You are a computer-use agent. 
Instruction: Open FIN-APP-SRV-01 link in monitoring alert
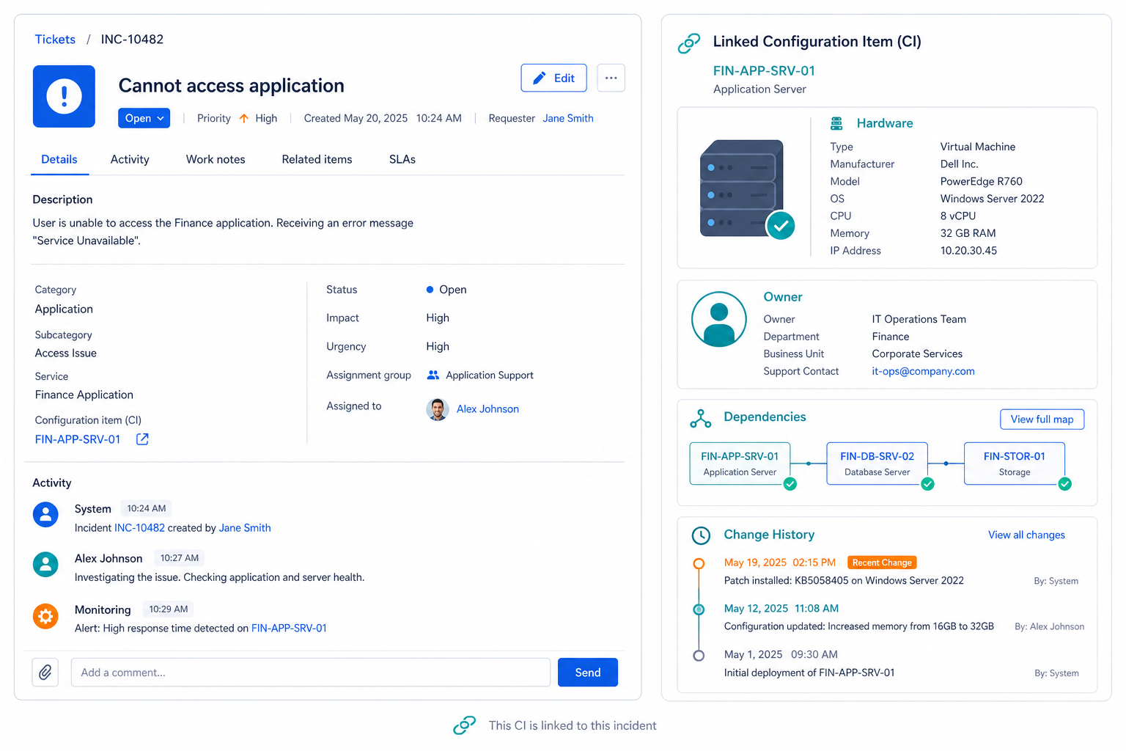coord(289,629)
